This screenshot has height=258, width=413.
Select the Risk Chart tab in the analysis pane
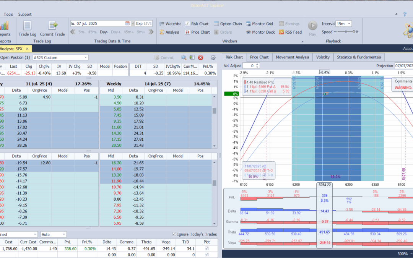click(x=234, y=57)
